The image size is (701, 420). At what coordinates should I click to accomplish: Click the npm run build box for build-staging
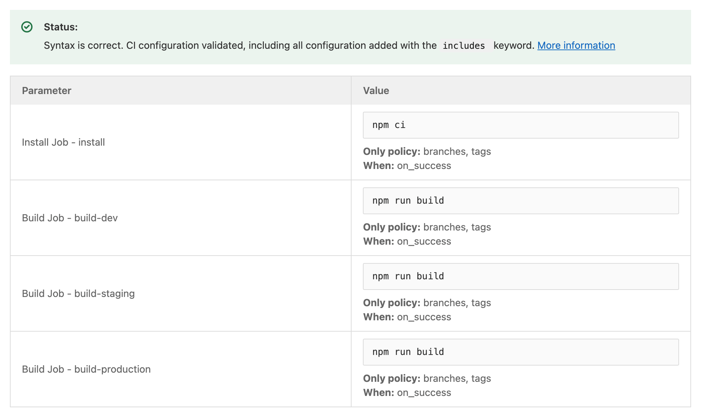tap(521, 276)
